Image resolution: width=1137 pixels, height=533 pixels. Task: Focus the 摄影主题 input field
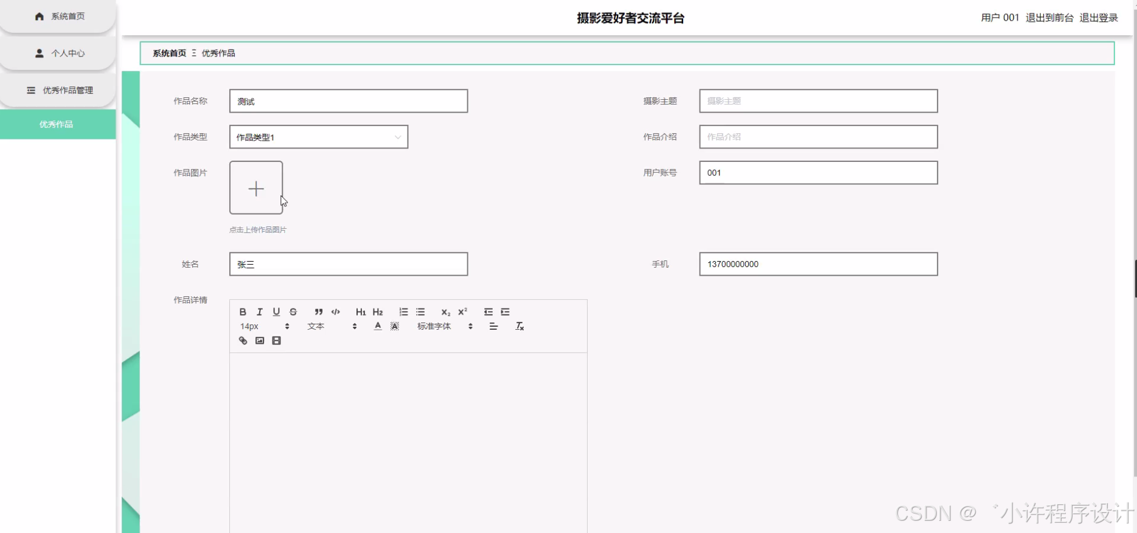click(x=818, y=101)
